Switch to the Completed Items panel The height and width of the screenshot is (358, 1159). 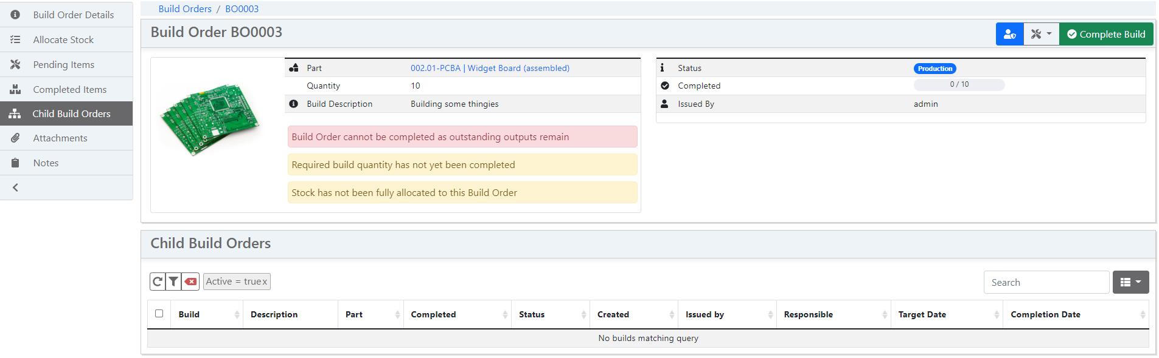[x=69, y=89]
